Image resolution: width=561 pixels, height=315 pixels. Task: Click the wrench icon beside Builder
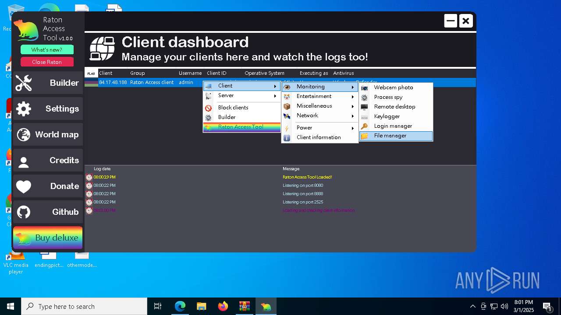[24, 83]
